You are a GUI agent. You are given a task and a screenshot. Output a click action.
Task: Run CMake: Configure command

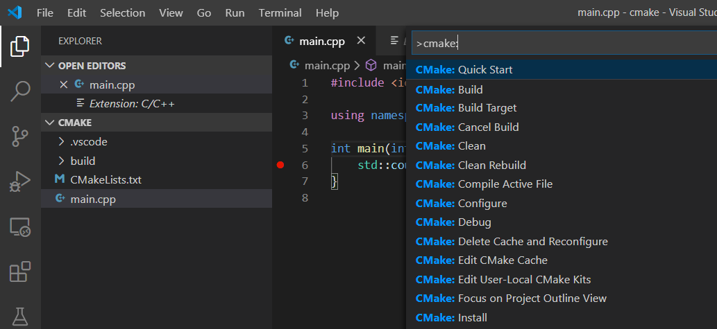tap(562, 203)
